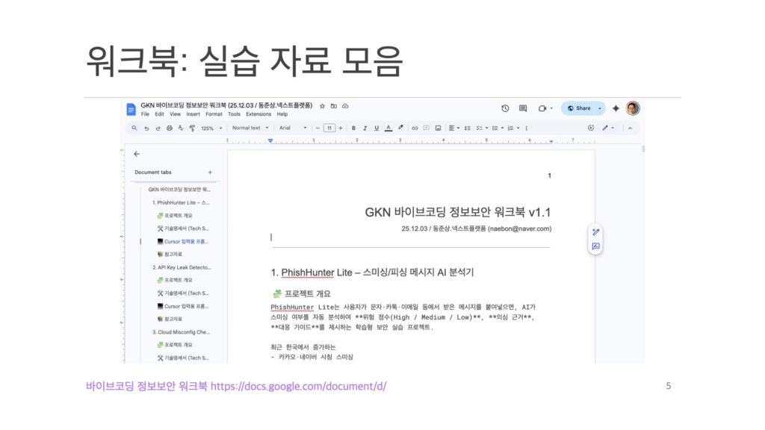Open the Insert menu
This screenshot has height=430, width=765.
(193, 114)
